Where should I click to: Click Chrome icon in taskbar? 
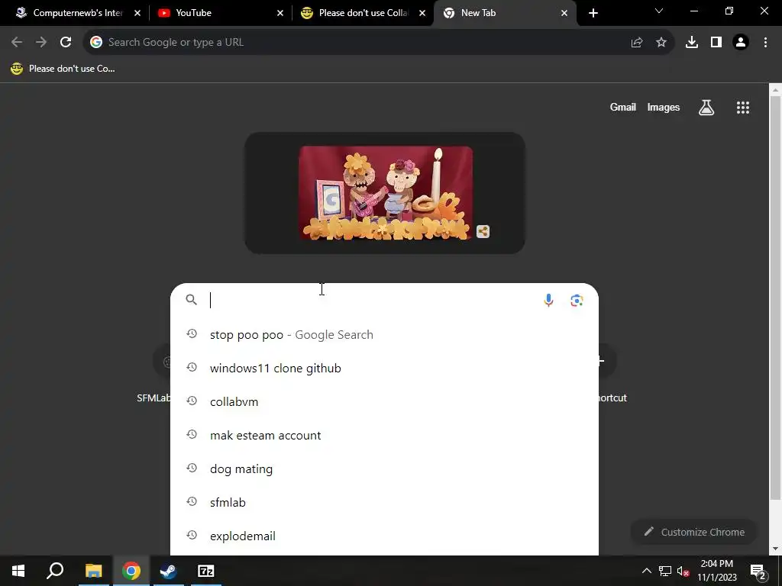click(x=131, y=571)
